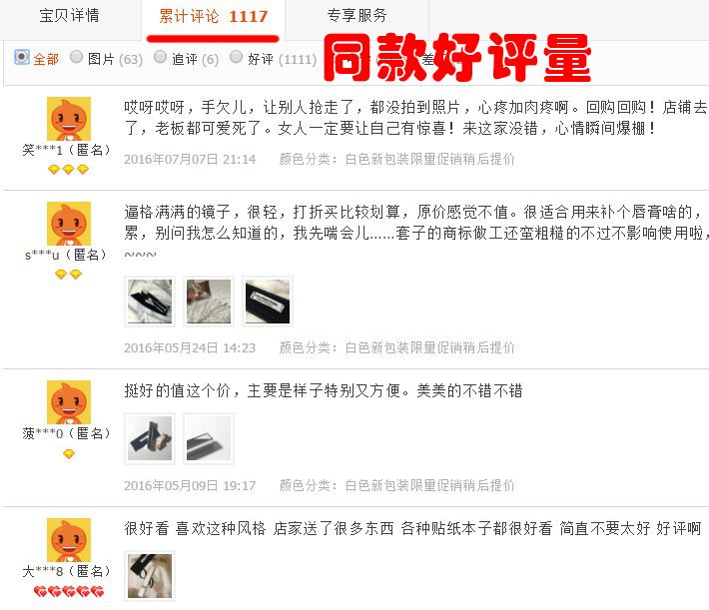Screen dimensions: 709x610
Task: Open second photo in 菠***0's review
Action: [x=209, y=438]
